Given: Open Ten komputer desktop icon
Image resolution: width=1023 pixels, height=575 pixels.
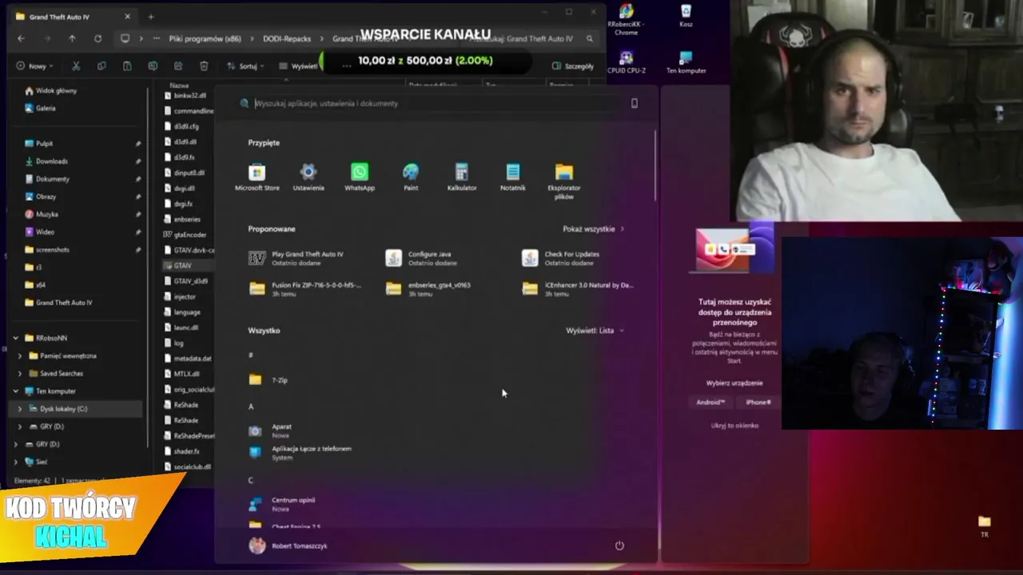Looking at the screenshot, I should (686, 63).
